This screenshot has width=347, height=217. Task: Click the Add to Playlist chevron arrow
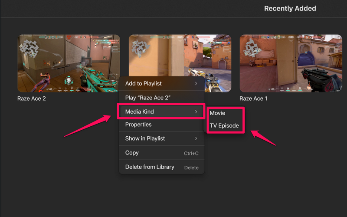click(x=196, y=83)
